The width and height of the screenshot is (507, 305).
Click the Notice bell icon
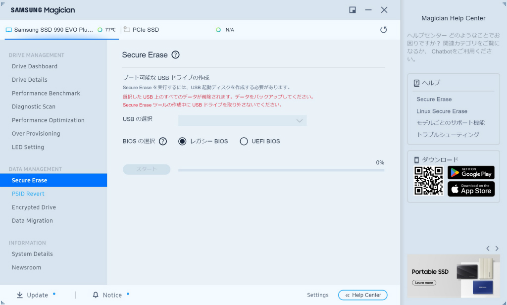pos(96,295)
